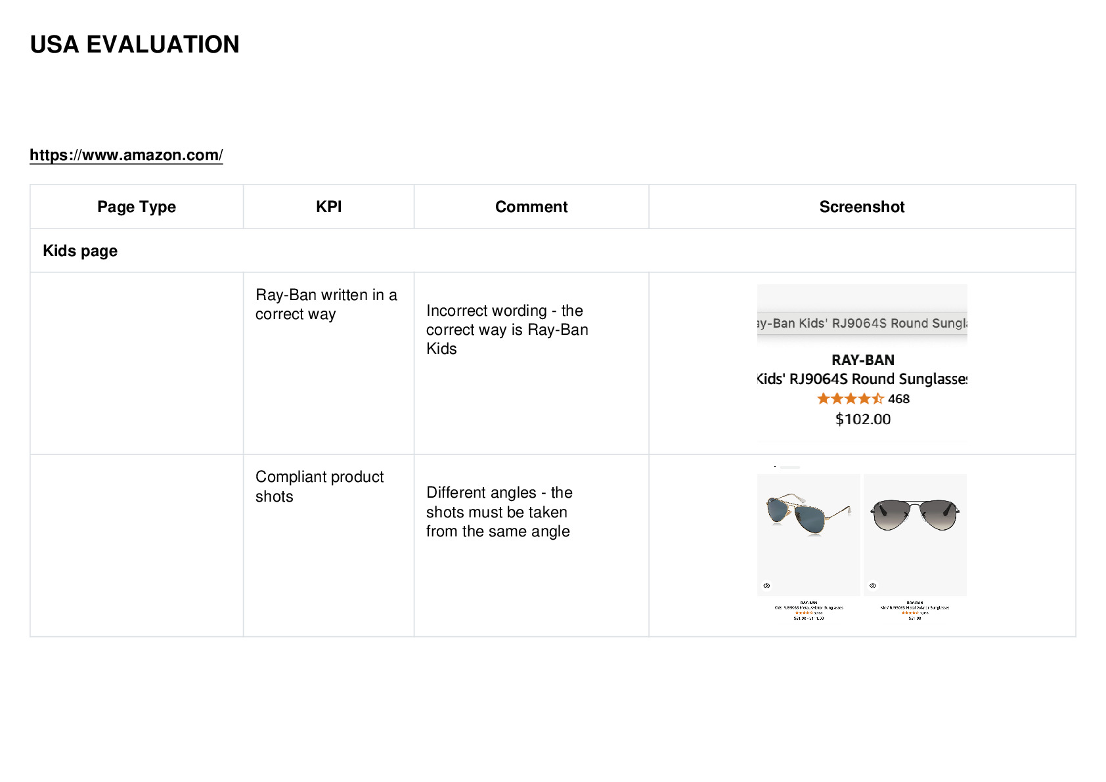Click the Comment column header
This screenshot has height=782, width=1106.
[531, 207]
